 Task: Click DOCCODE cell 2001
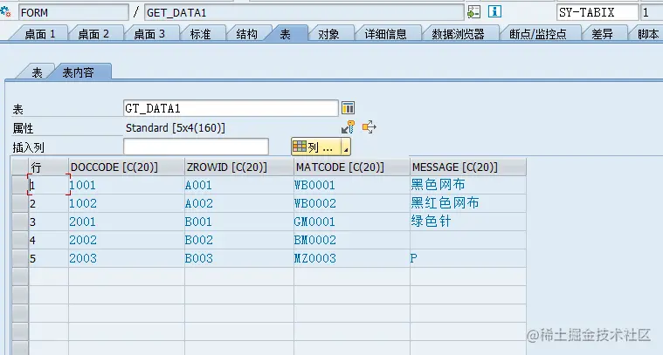point(127,222)
